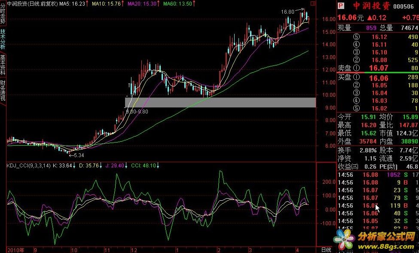Viewport: 419px width, 253px height.
Task: Click the 净资 value 1.15
Action: pyautogui.click(x=370, y=158)
